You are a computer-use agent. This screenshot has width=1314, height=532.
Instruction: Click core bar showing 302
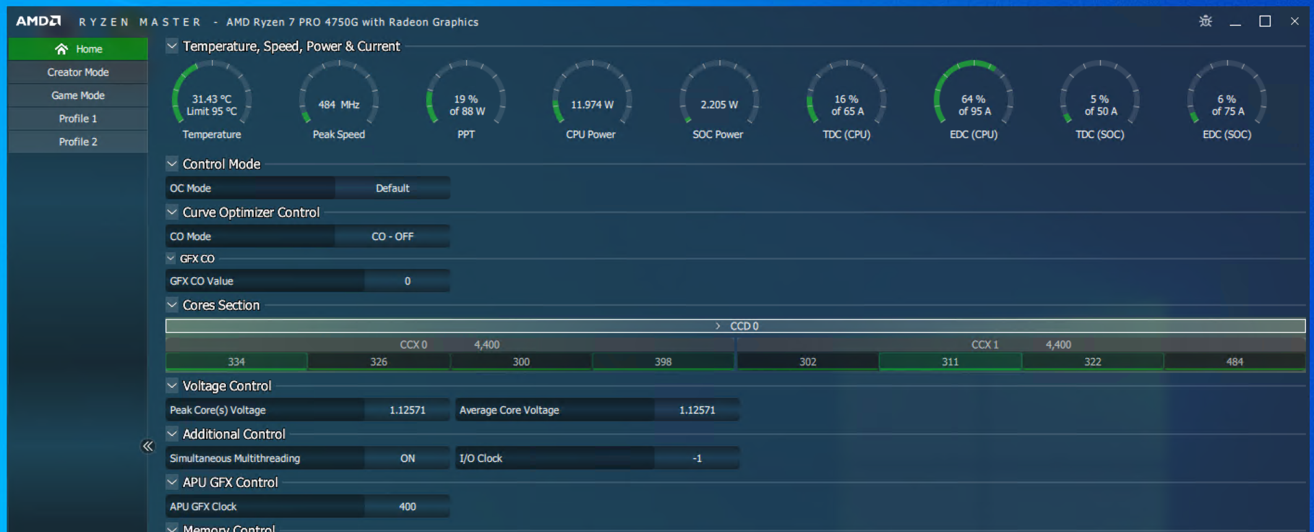807,361
